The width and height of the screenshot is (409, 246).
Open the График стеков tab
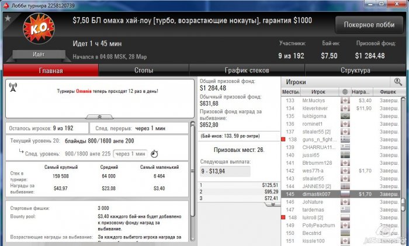(247, 71)
